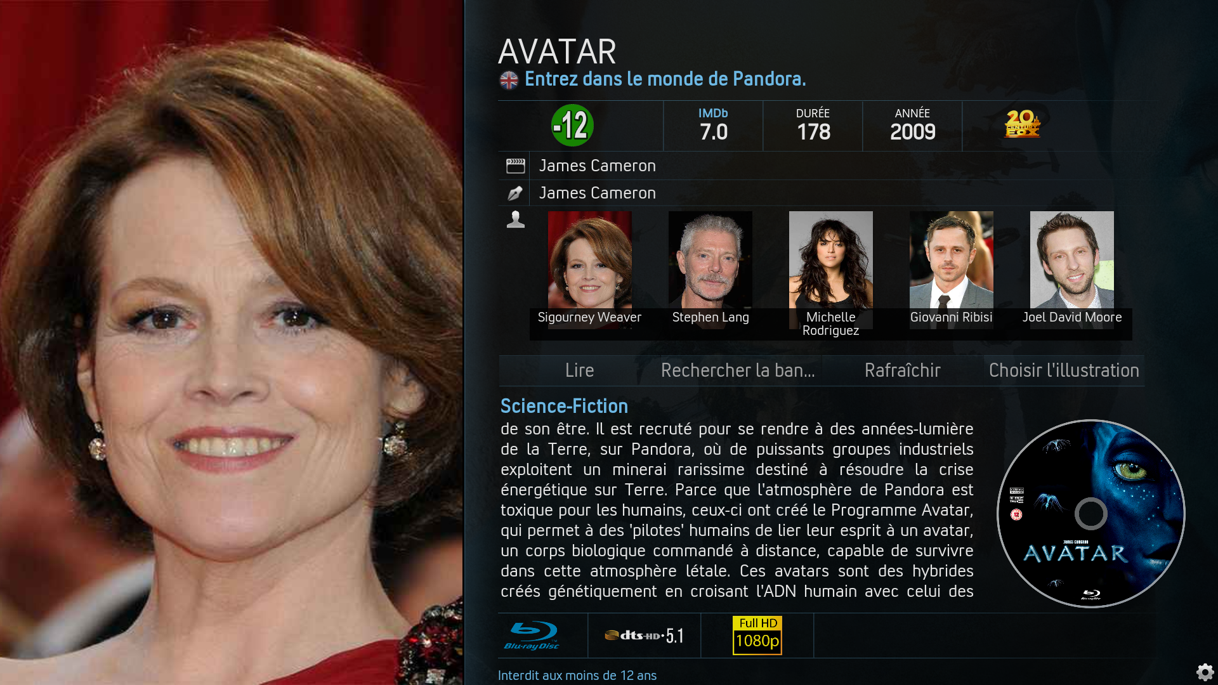Click the director clapperboard icon
This screenshot has height=685, width=1218.
click(516, 166)
